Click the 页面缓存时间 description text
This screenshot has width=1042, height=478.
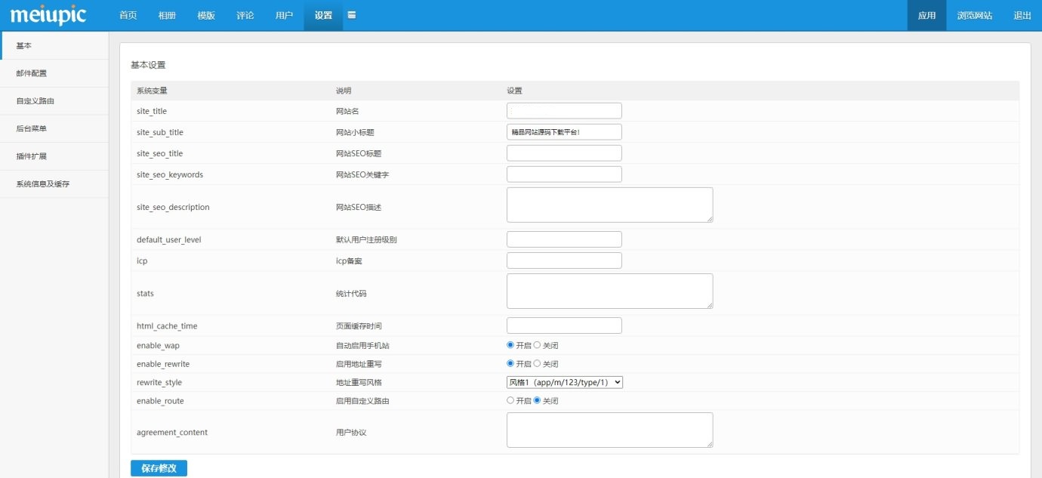coord(359,326)
